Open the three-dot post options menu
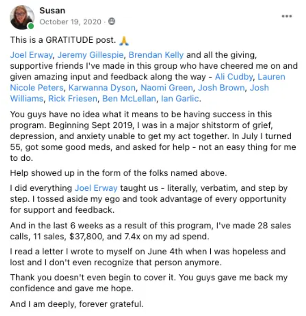306x316 pixels. [287, 16]
